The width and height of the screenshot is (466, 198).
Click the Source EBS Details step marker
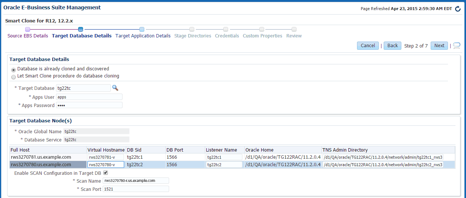coord(27,29)
